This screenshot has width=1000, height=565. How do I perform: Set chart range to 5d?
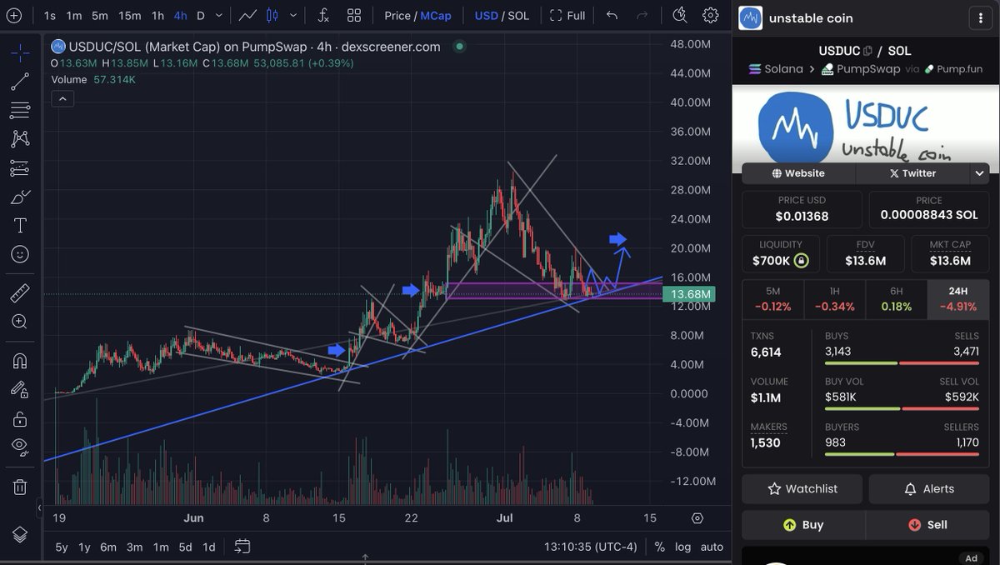tap(185, 547)
